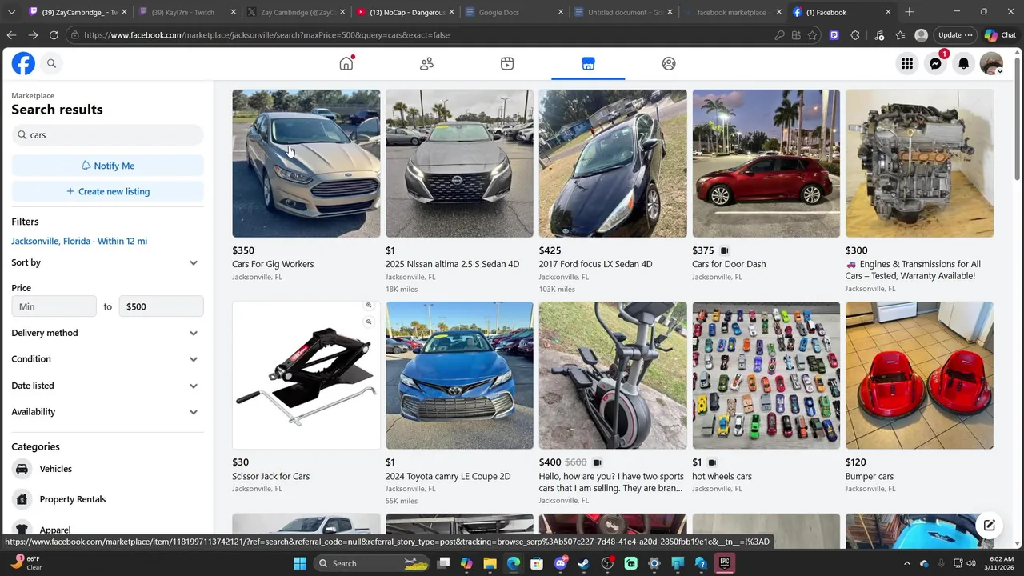Viewport: 1024px width, 576px height.
Task: Open the notifications bell icon
Action: tap(964, 64)
